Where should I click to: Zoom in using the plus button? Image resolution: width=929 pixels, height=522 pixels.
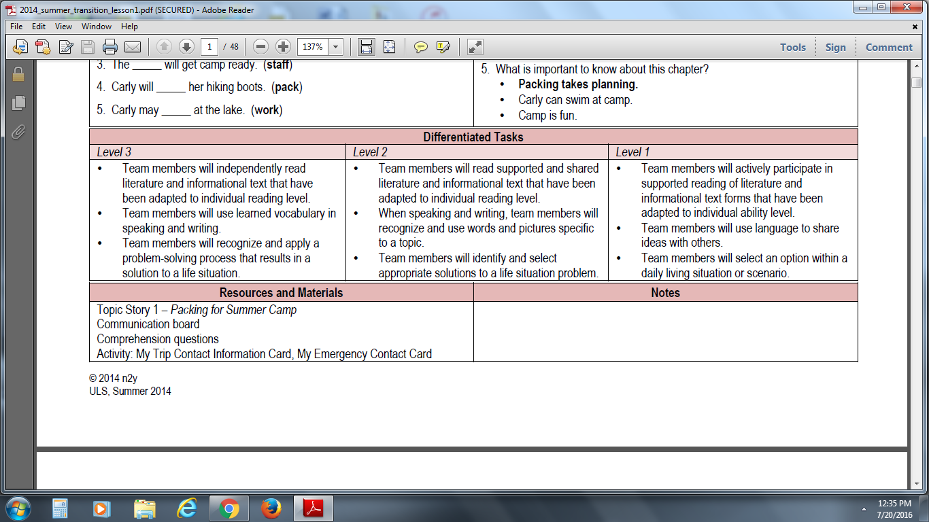283,47
